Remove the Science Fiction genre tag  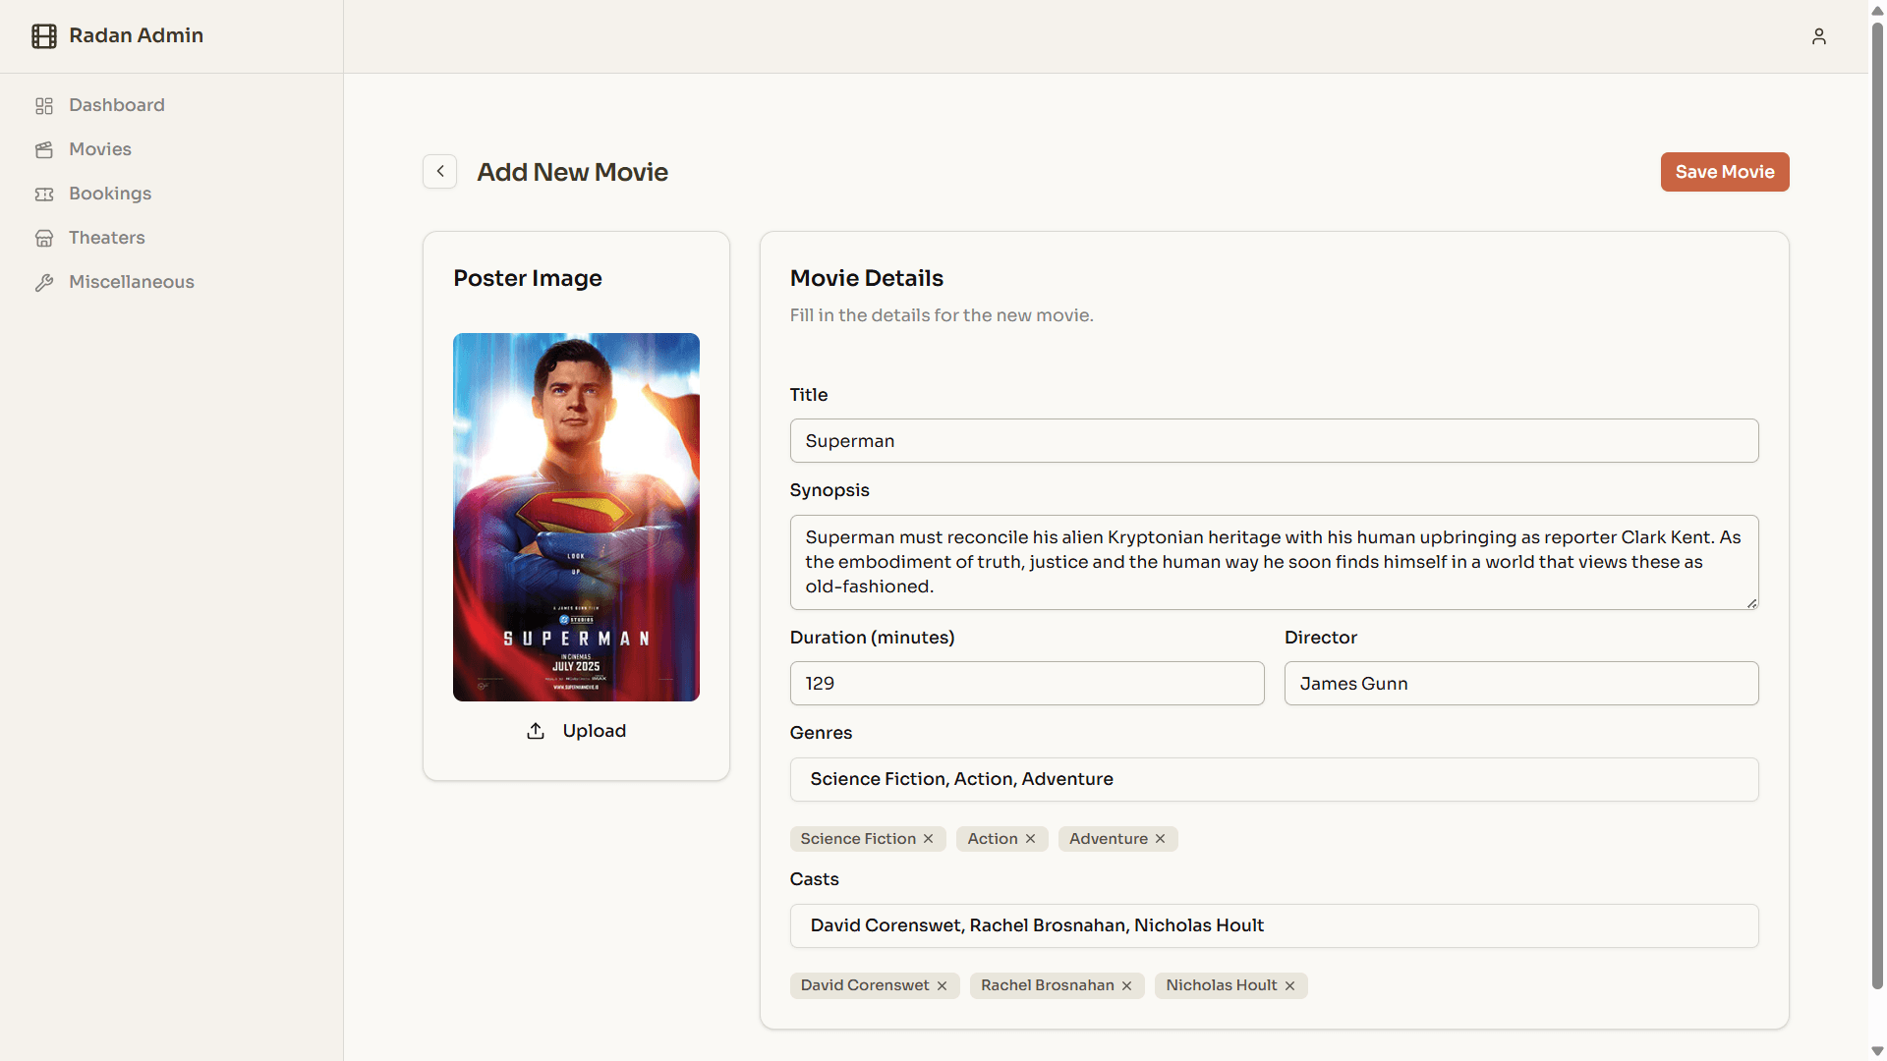click(x=928, y=839)
